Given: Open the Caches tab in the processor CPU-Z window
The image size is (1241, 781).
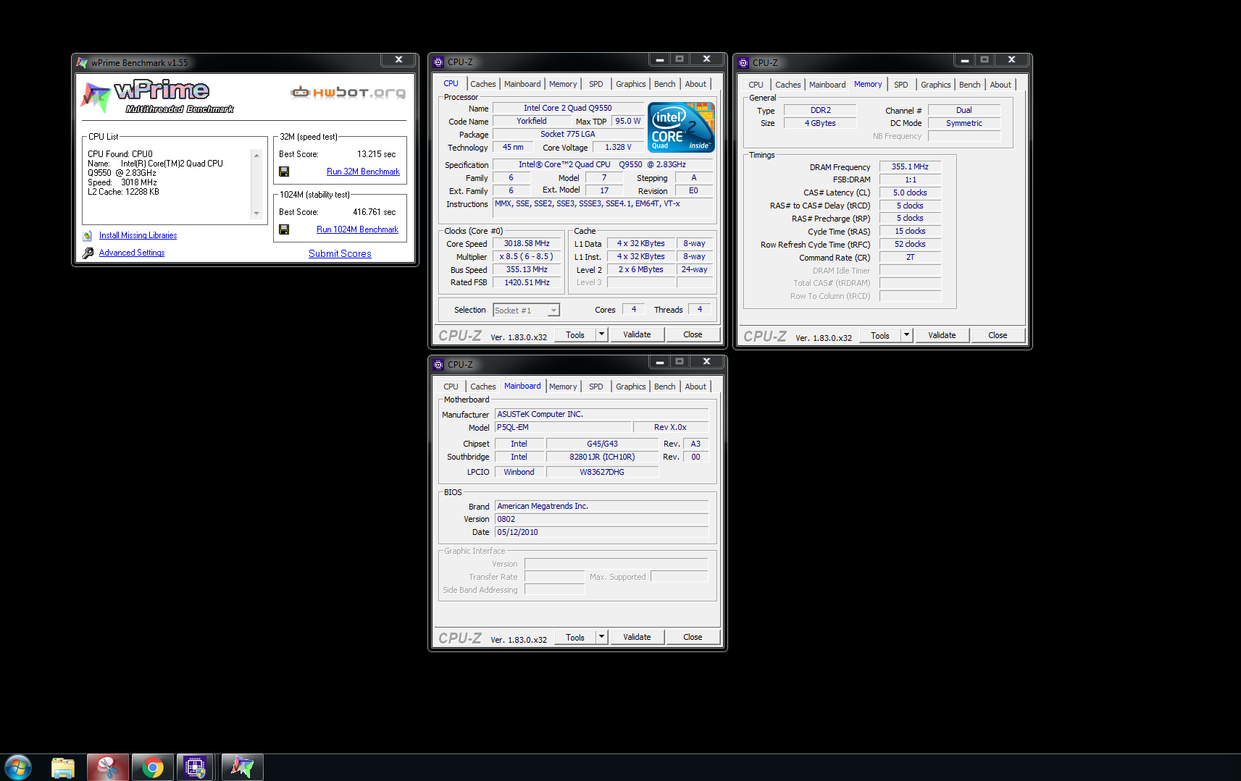Looking at the screenshot, I should pyautogui.click(x=482, y=84).
